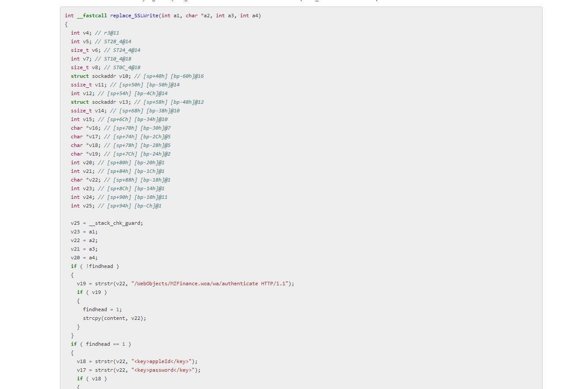The image size is (575, 389).
Task: Click the 'size_t v6;' declaration line
Action: pyautogui.click(x=106, y=50)
